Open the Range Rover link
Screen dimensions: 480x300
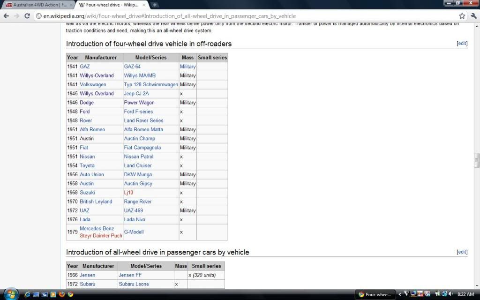(x=138, y=202)
